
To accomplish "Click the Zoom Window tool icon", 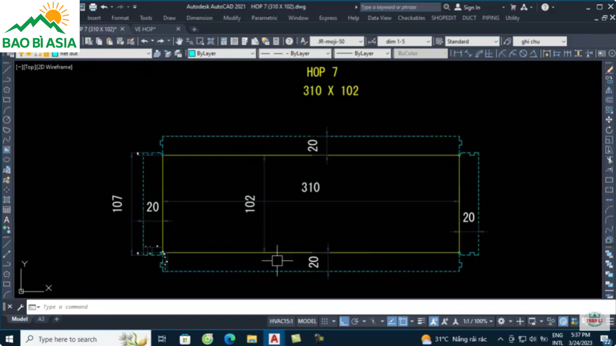I will [200, 41].
